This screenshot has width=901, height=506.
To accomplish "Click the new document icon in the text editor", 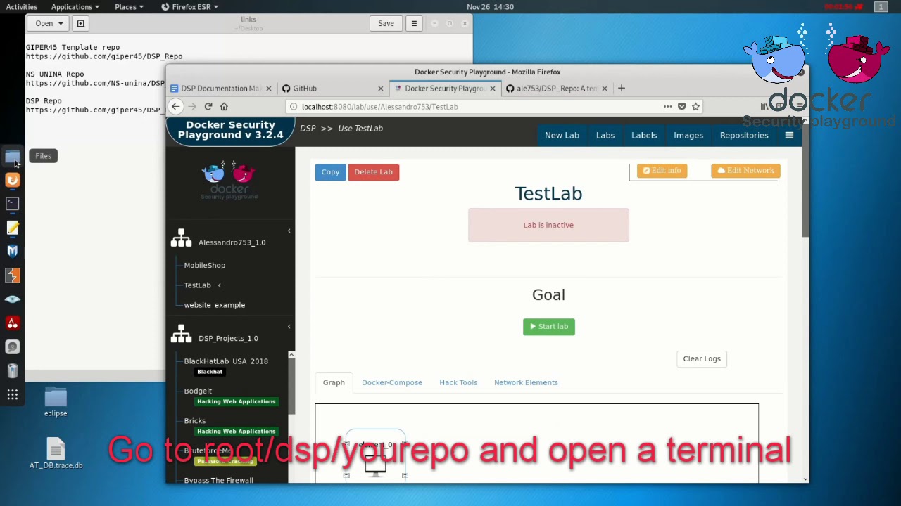I will [x=80, y=23].
